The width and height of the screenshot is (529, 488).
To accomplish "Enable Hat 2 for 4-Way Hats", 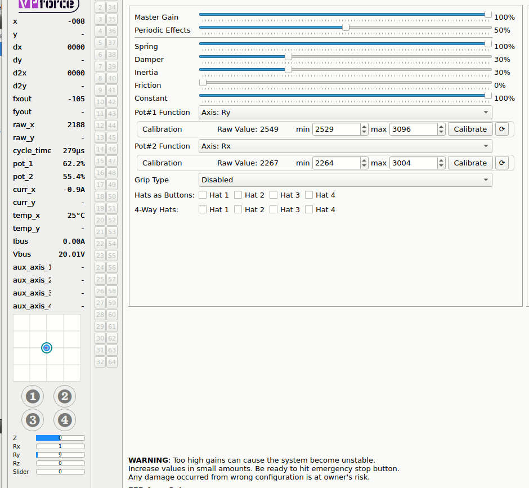I will point(238,210).
